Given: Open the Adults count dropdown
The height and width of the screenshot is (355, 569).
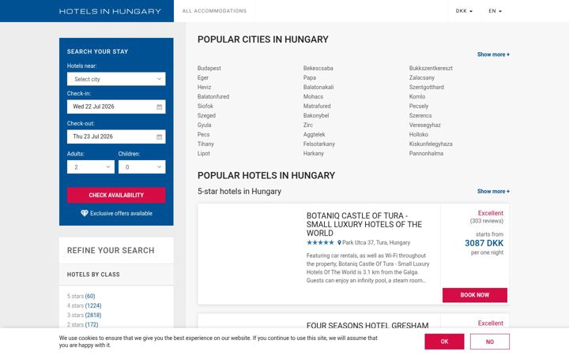Looking at the screenshot, I should (x=91, y=167).
